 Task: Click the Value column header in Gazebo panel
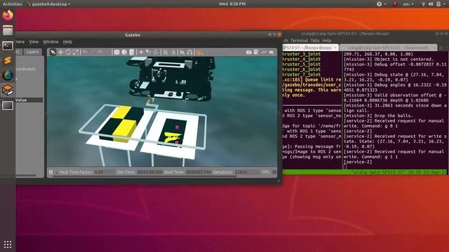coord(29,100)
